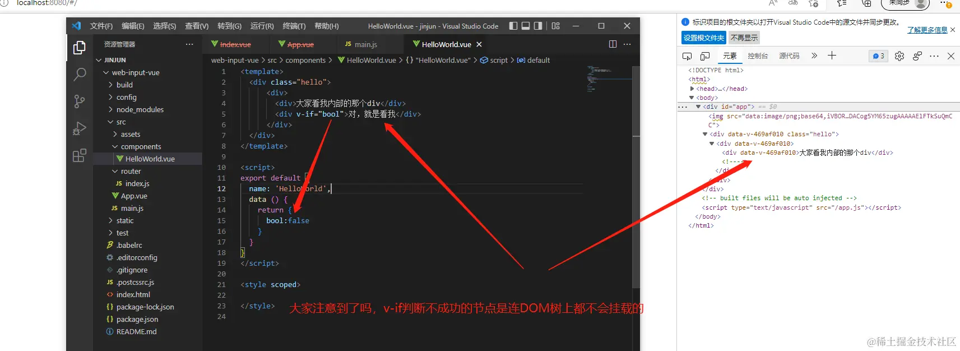Toggle bottom panel layout icon
The width and height of the screenshot is (960, 351).
point(526,26)
